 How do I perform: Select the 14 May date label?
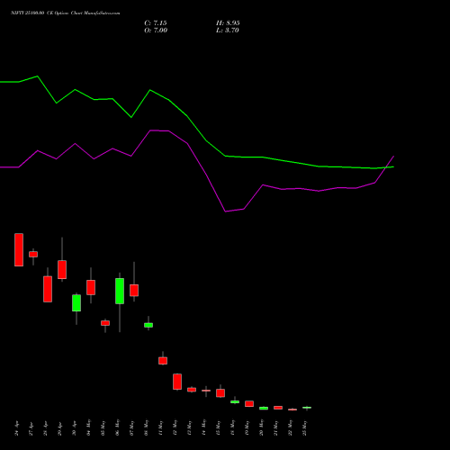point(203,427)
